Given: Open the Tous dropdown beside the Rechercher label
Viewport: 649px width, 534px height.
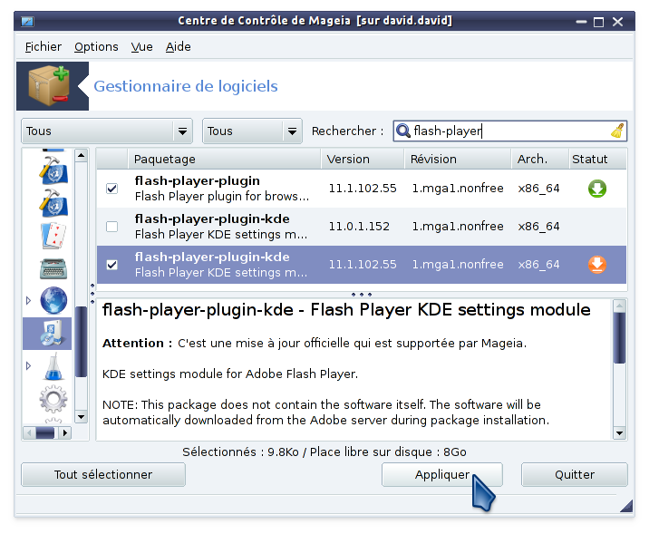Looking at the screenshot, I should (x=252, y=131).
